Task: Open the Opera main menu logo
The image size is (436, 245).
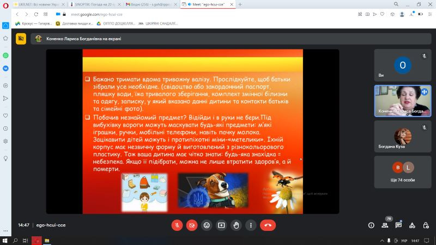Action: [5, 5]
